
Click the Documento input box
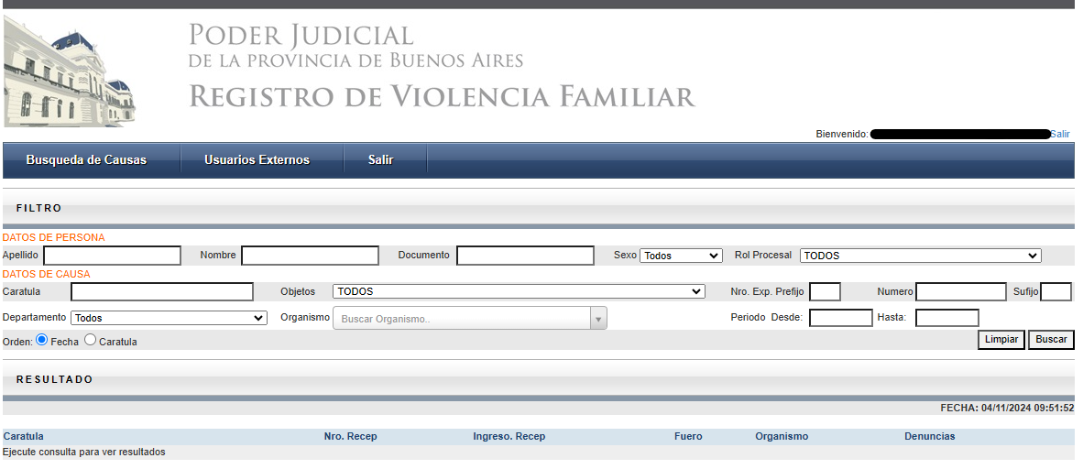pyautogui.click(x=525, y=256)
